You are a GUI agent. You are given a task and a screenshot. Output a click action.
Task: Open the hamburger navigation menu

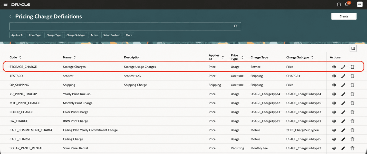pos(5,4)
